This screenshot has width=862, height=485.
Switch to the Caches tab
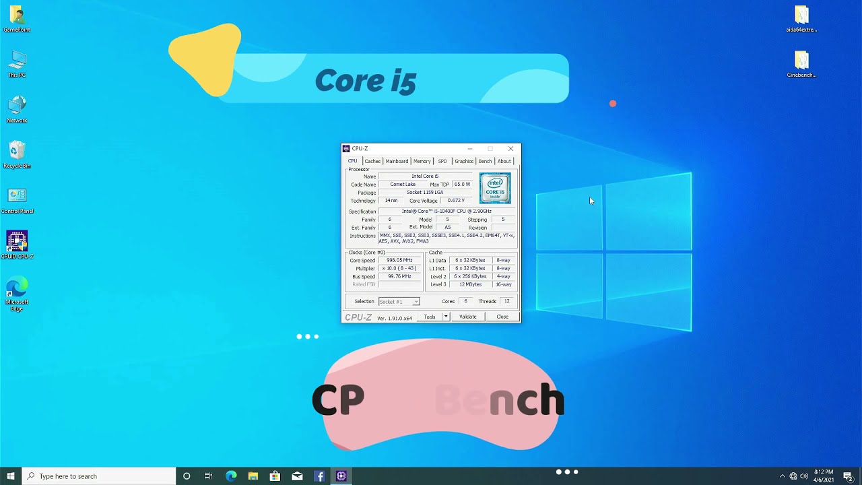click(x=372, y=161)
